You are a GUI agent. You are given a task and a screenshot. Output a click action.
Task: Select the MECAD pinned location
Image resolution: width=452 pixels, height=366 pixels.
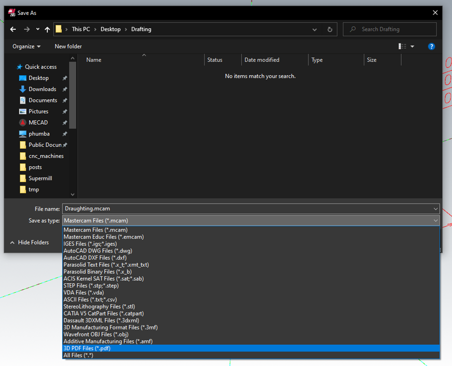38,123
